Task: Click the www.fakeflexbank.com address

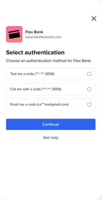Action: (x=43, y=37)
